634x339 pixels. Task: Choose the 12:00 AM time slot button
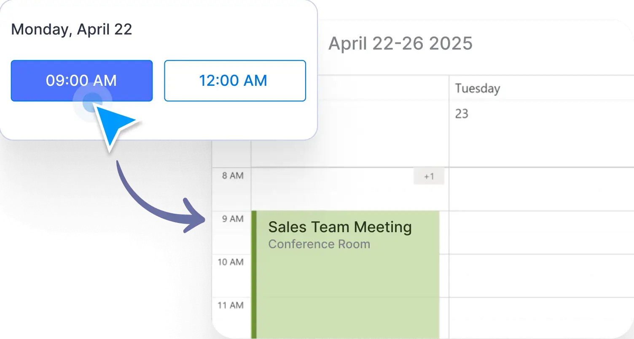(x=234, y=81)
